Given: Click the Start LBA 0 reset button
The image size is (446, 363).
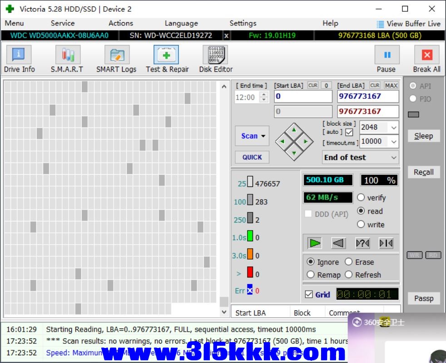Looking at the screenshot, I should (326, 85).
